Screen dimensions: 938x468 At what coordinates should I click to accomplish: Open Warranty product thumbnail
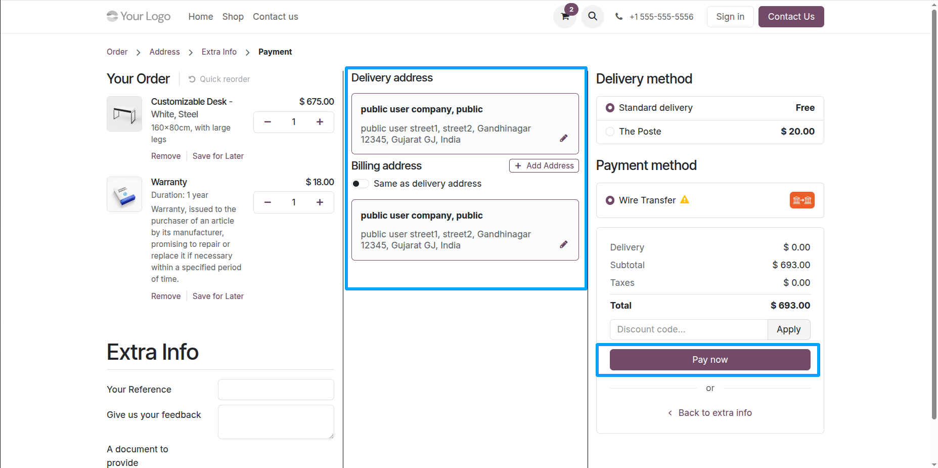124,194
